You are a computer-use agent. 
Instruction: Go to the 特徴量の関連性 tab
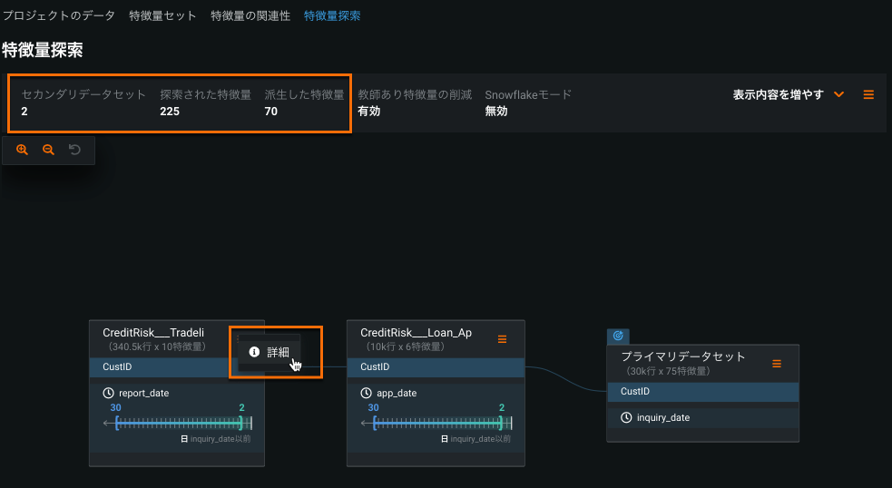(x=250, y=16)
